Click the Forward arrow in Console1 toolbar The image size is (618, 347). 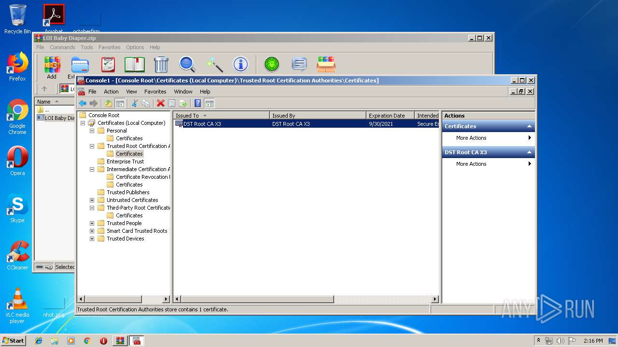pos(94,103)
